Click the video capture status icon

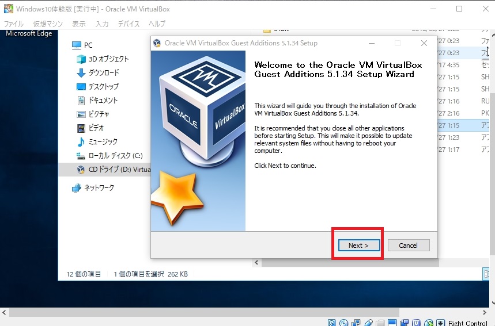click(404, 323)
